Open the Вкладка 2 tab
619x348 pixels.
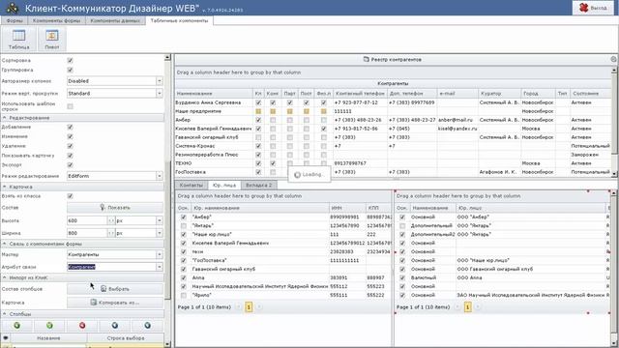258,185
